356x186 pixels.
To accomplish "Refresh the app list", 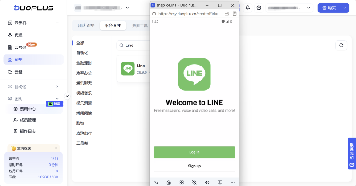I will pos(341,46).
